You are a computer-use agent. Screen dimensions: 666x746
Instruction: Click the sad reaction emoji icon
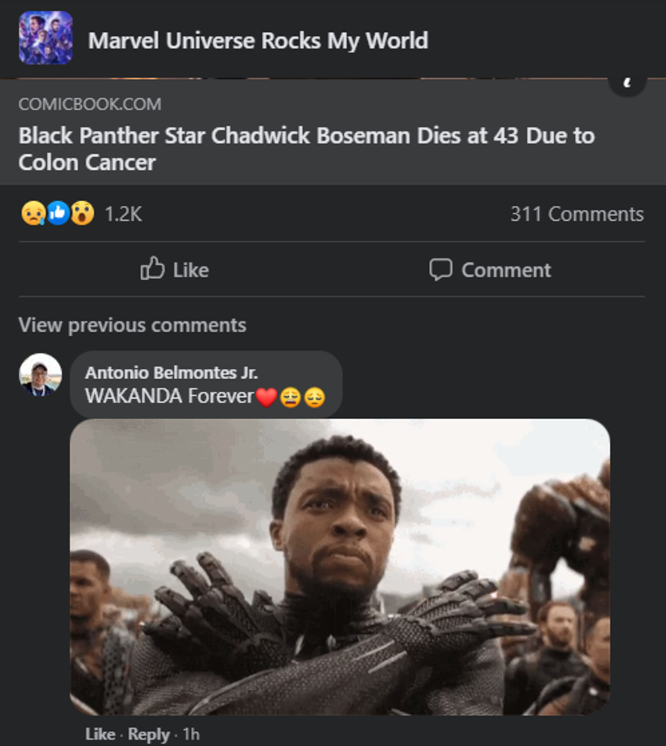(x=33, y=214)
